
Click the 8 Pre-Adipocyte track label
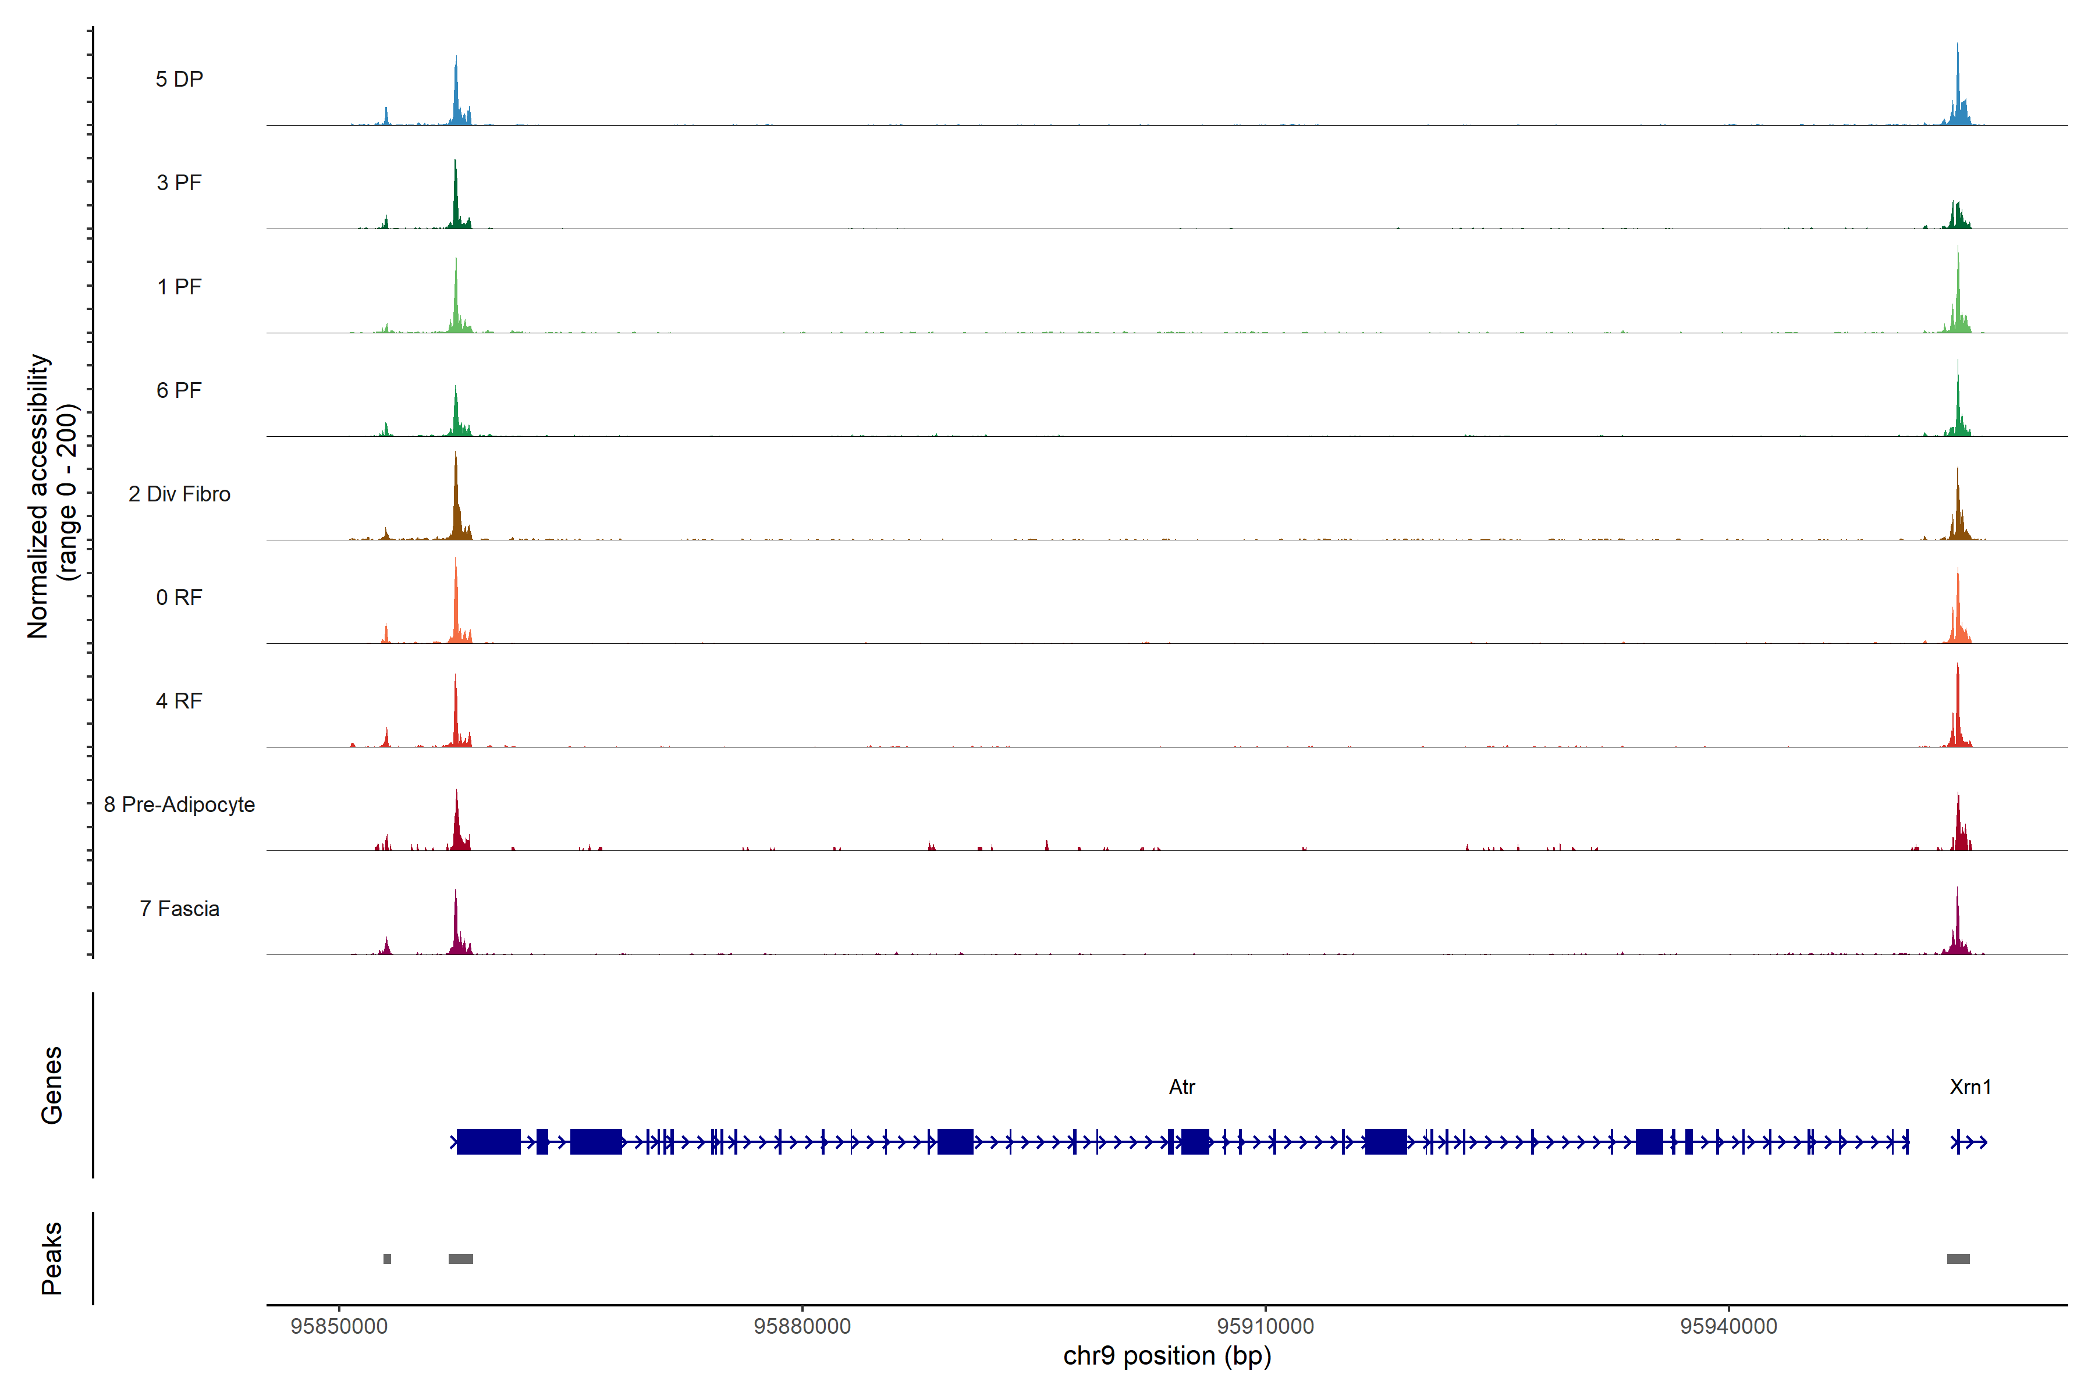click(x=179, y=805)
